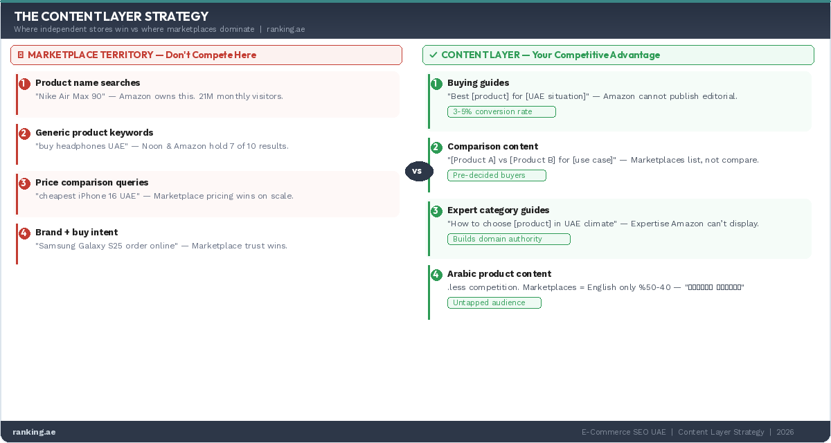The width and height of the screenshot is (831, 443).
Task: Click the "THE CONTENT LAYER STRATEGY" title
Action: point(111,16)
